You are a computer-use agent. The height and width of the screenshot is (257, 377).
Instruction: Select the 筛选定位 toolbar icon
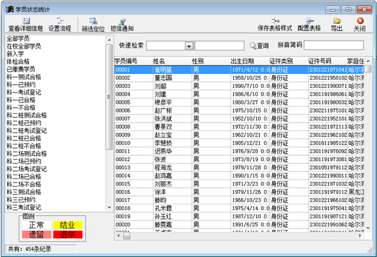point(93,21)
